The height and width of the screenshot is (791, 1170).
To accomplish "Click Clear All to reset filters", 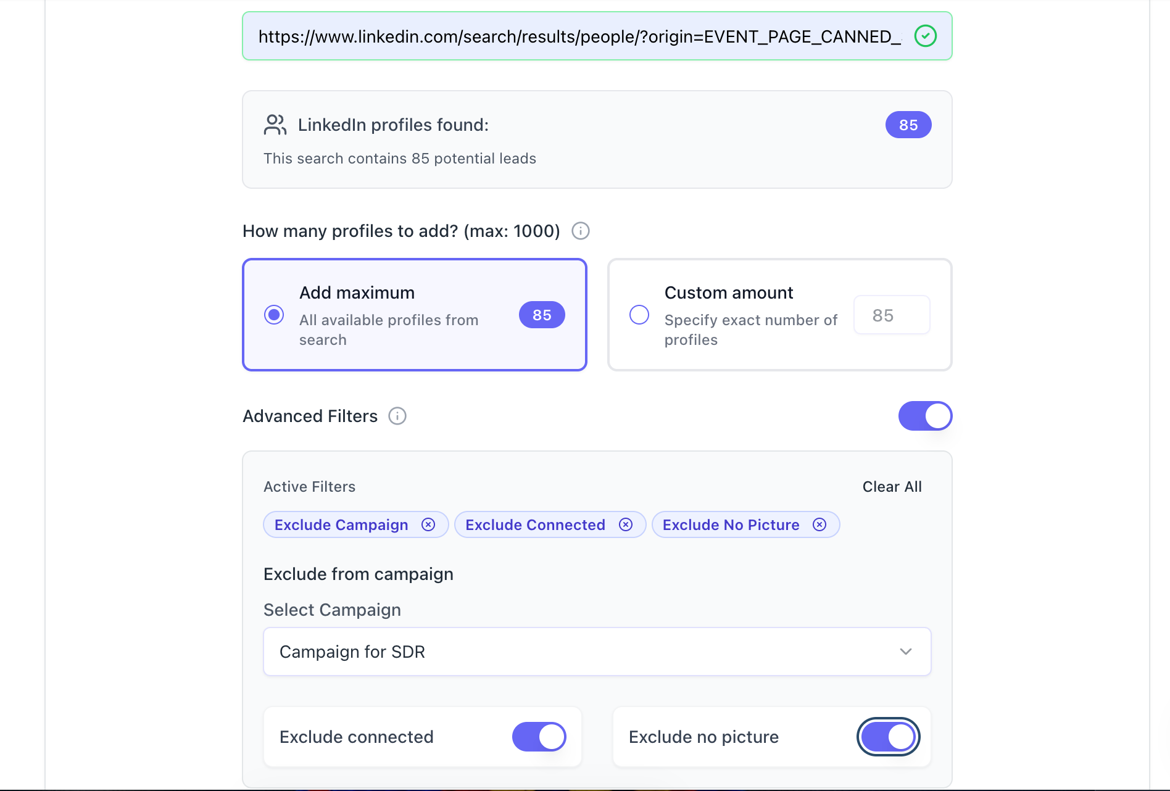I will pyautogui.click(x=892, y=487).
